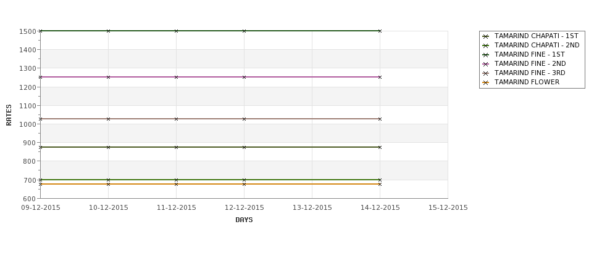Click the TAMARIND FLOWER legend marker
602x264 pixels.
[x=486, y=82]
